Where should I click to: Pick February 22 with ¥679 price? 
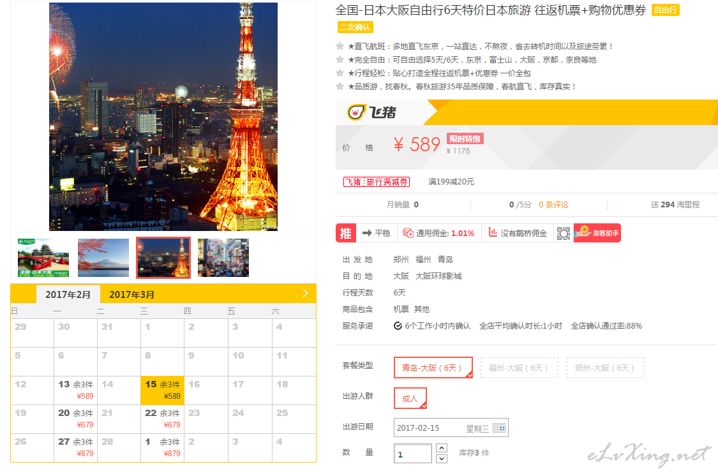[163, 419]
